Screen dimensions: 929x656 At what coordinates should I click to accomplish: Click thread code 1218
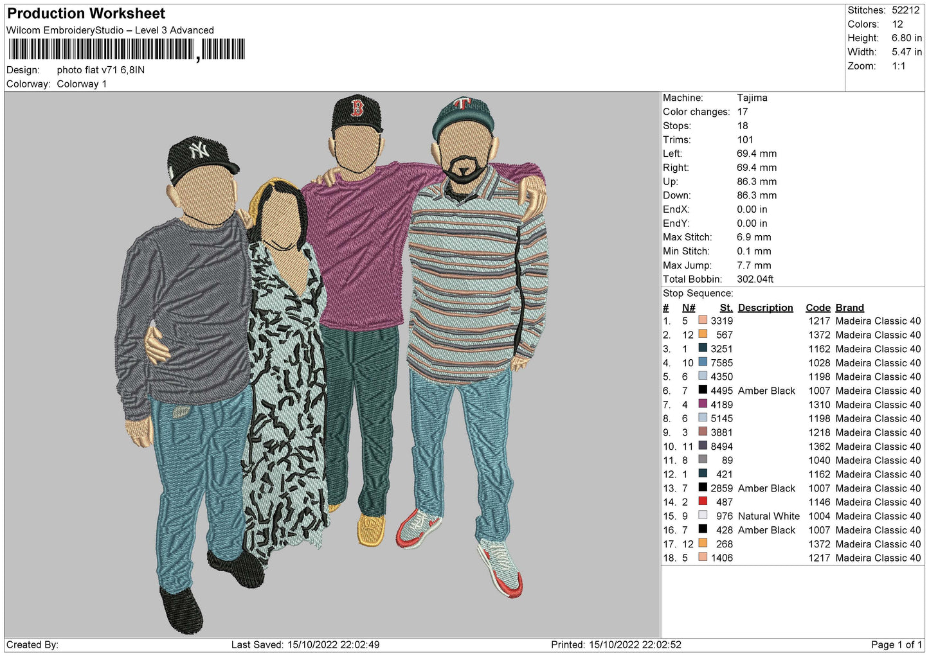point(820,432)
